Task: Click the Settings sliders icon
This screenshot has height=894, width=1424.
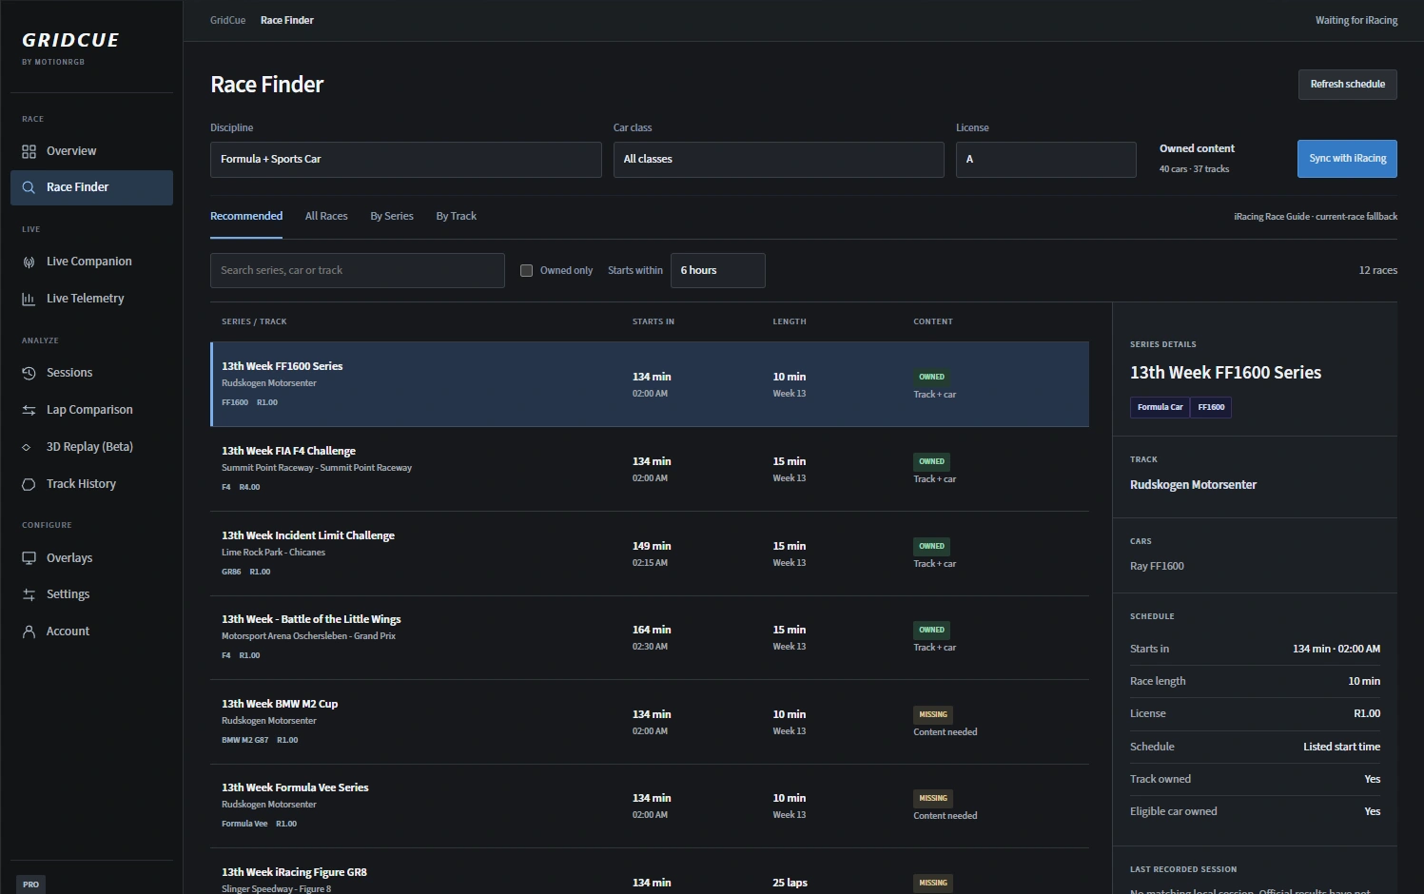Action: click(x=29, y=594)
